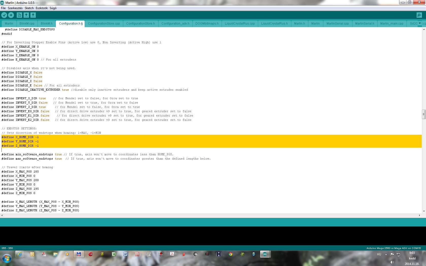The width and height of the screenshot is (426, 266).
Task: Open the Serial Monitor magnifier icon
Action: pos(419,15)
